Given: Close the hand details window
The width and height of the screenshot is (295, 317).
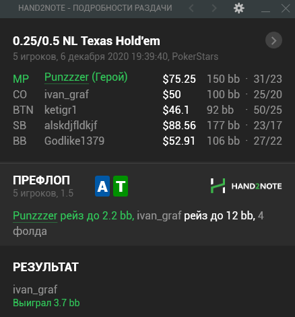Looking at the screenshot, I should tap(286, 9).
